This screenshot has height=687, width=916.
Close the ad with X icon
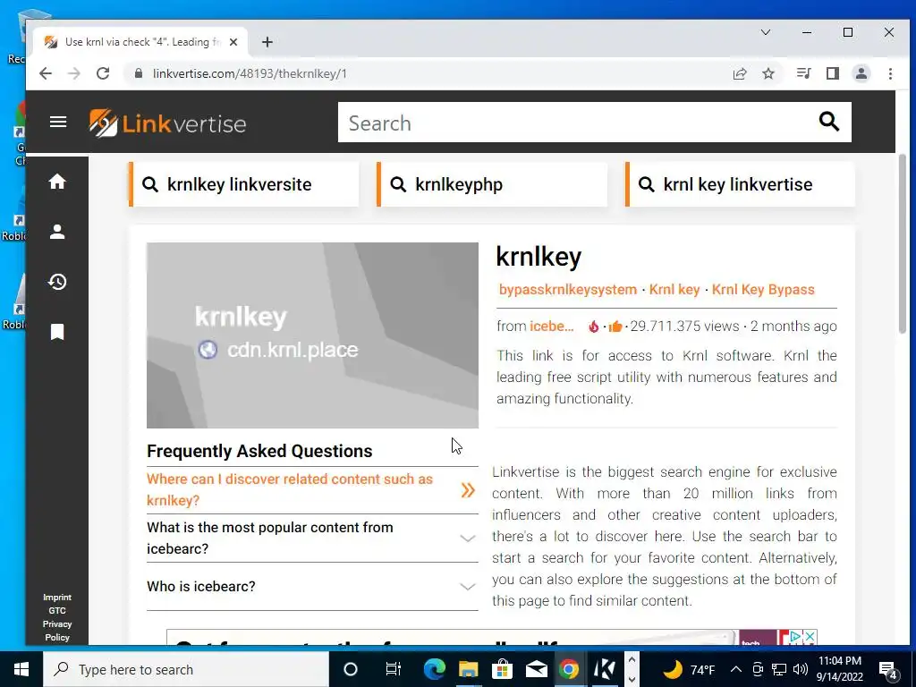pos(810,637)
